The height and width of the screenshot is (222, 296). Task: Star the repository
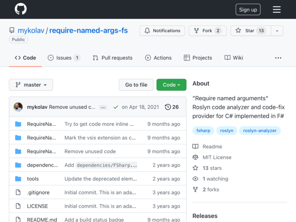[x=251, y=31]
